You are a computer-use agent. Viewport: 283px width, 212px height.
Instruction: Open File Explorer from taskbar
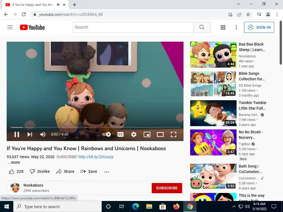[149, 206]
